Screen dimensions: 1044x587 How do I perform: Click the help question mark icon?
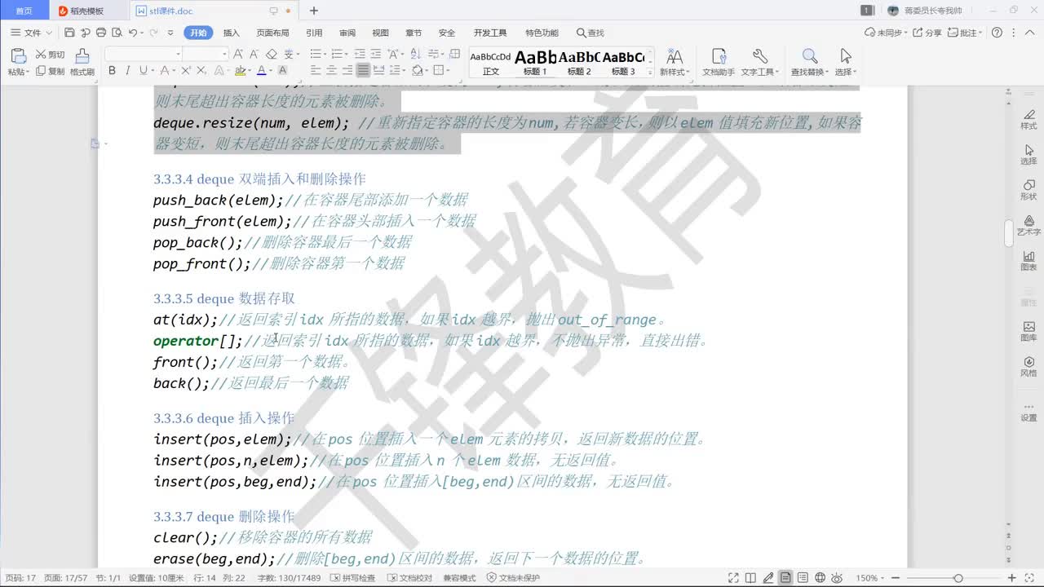coord(997,33)
